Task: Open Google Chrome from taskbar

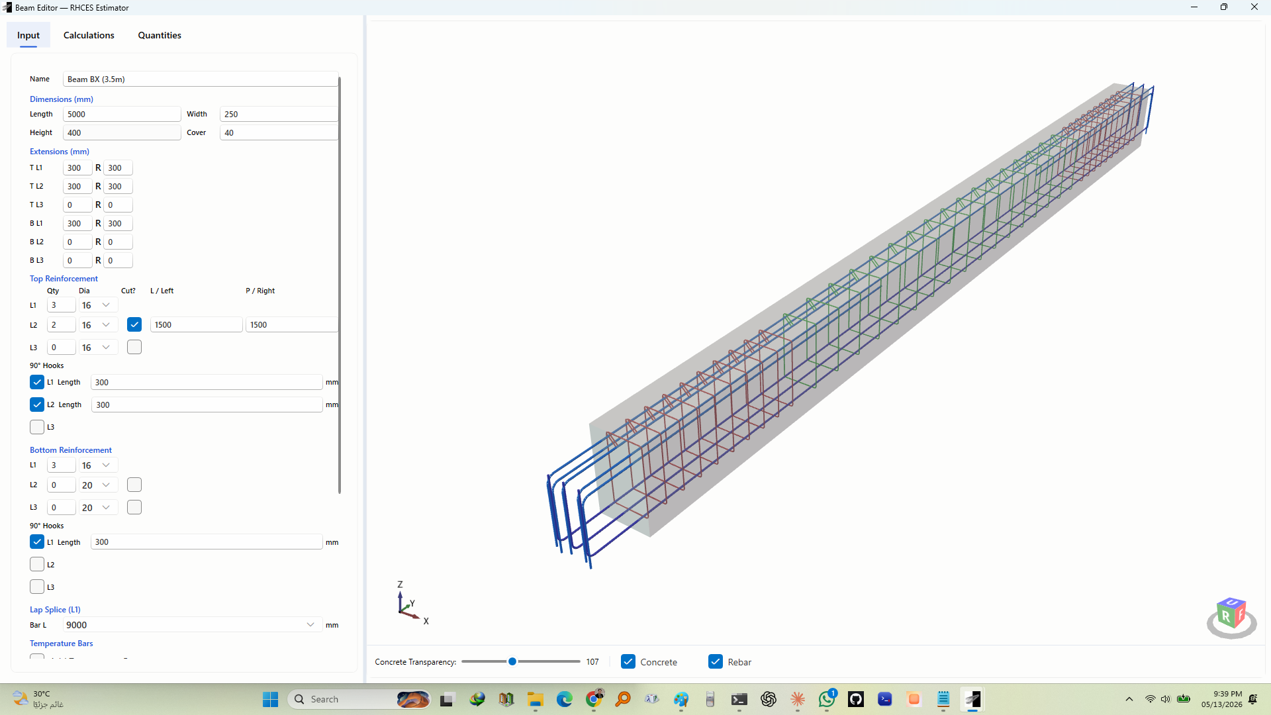Action: point(594,699)
